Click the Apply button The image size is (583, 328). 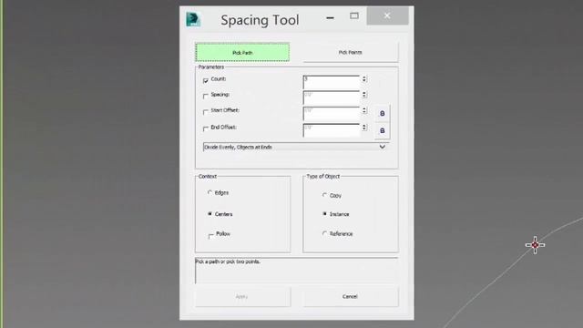(242, 296)
